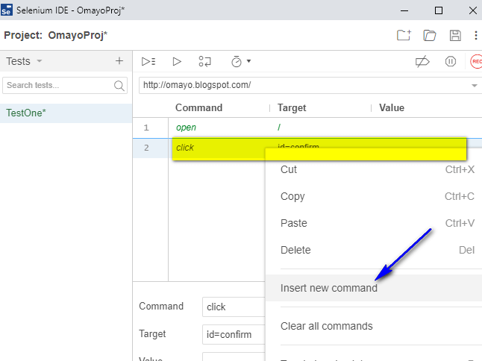
Task: Click the project name OmayoProj
Action: pos(78,35)
